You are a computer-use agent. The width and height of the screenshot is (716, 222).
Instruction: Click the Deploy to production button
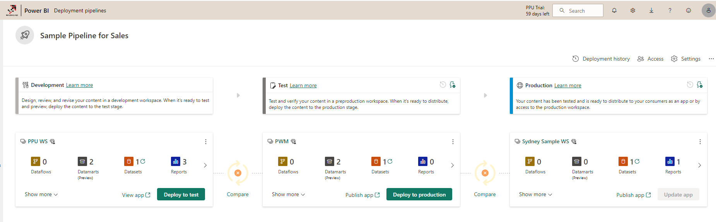click(x=419, y=195)
